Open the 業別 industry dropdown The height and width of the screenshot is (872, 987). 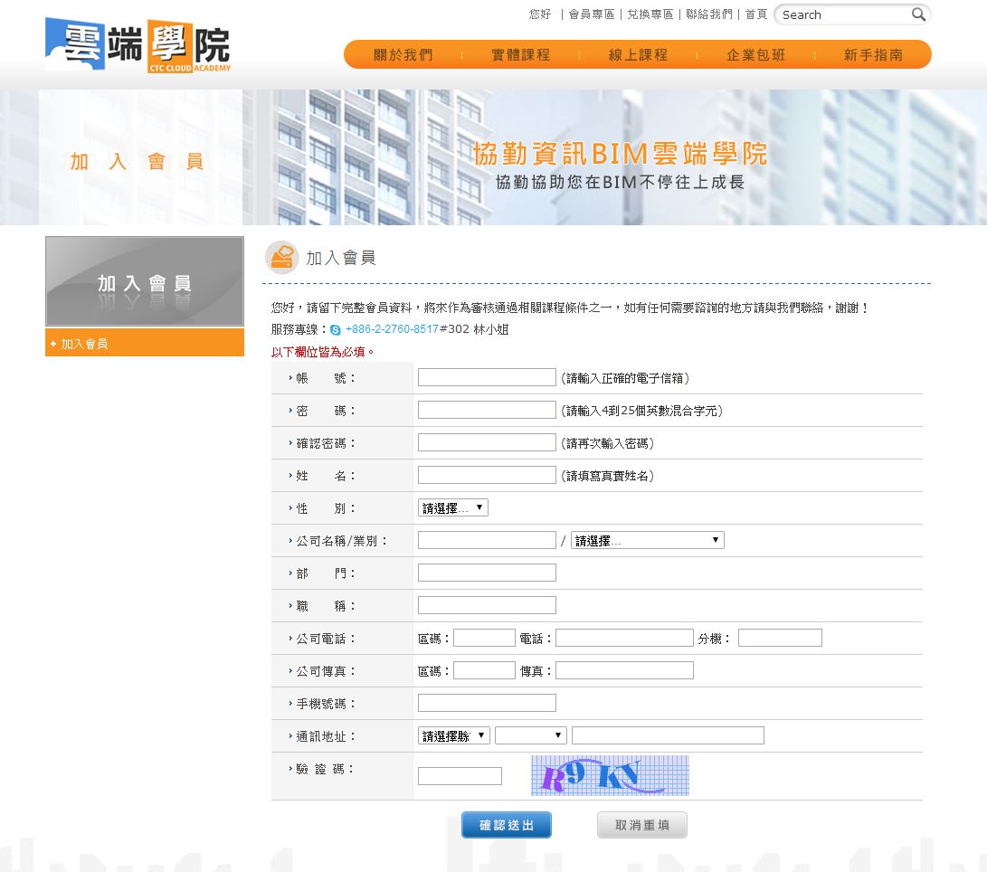click(647, 541)
